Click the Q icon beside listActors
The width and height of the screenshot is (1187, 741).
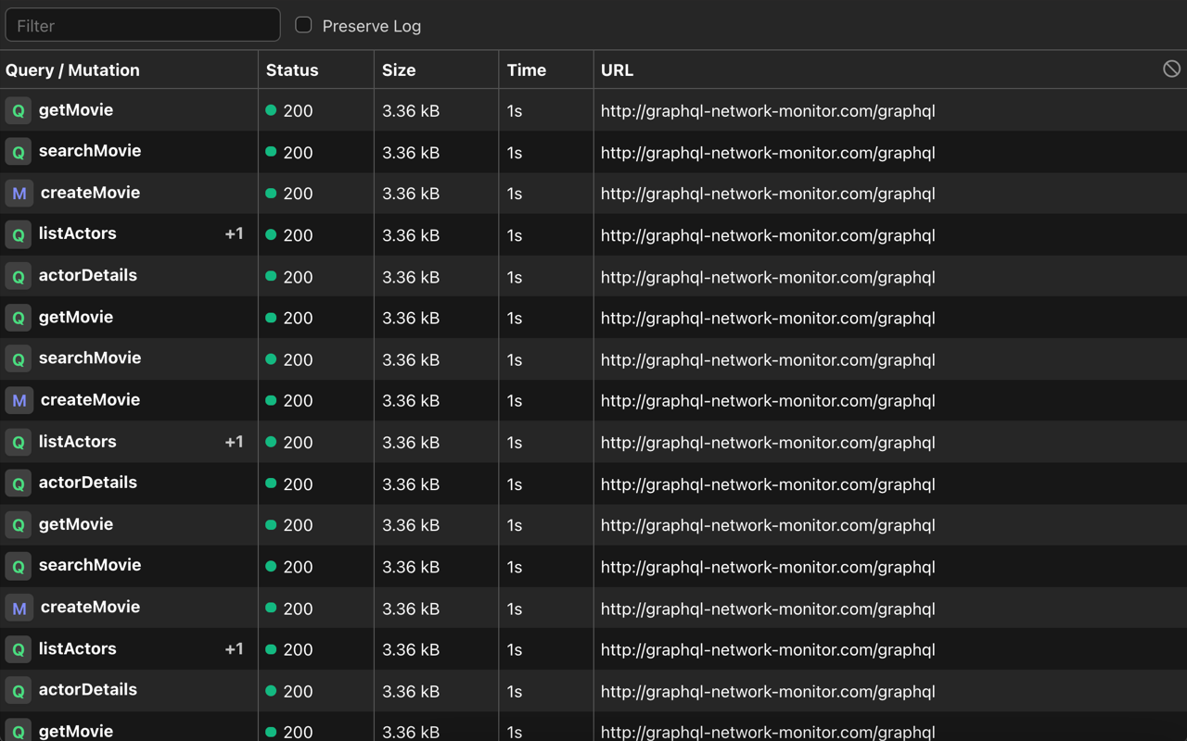click(18, 234)
